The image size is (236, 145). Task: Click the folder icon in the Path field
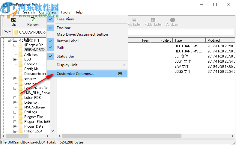(16, 32)
